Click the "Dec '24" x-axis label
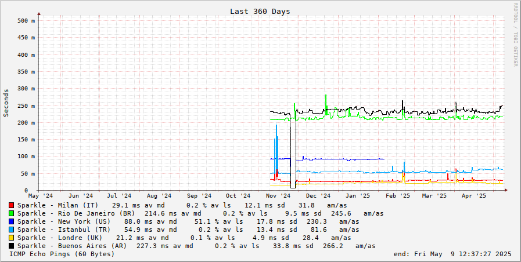Image resolution: width=521 pixels, height=262 pixels. (318, 196)
